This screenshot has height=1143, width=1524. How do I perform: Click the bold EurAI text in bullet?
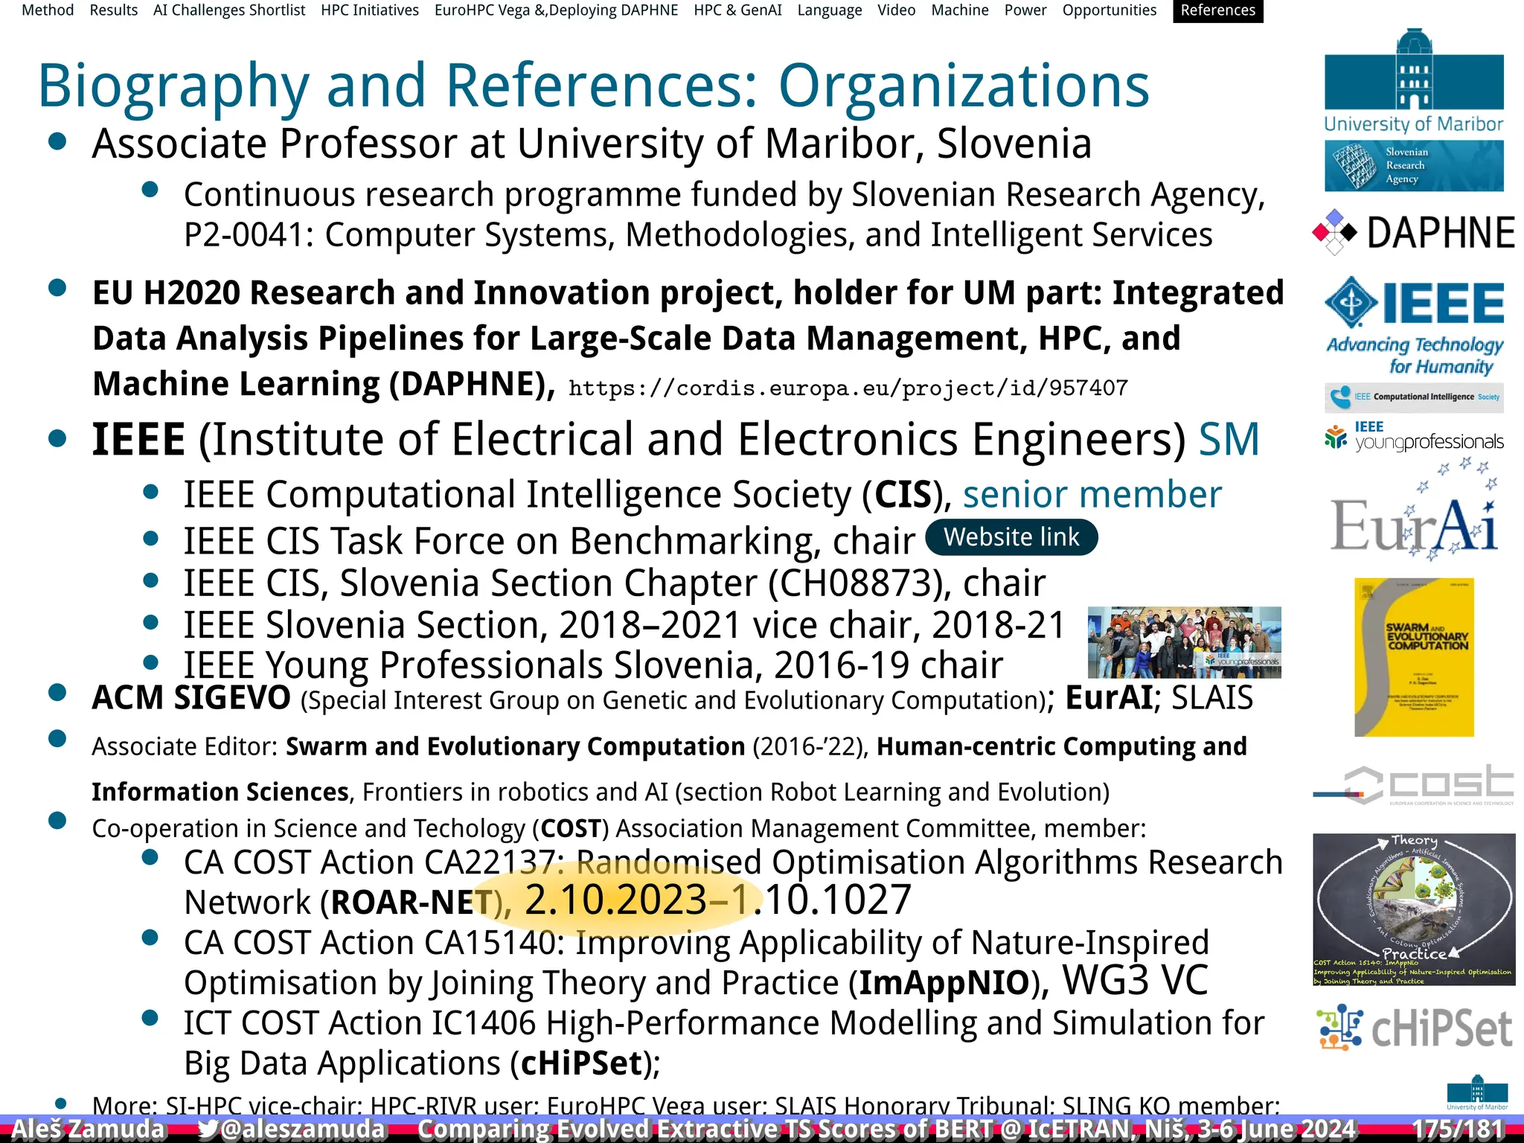(1109, 698)
